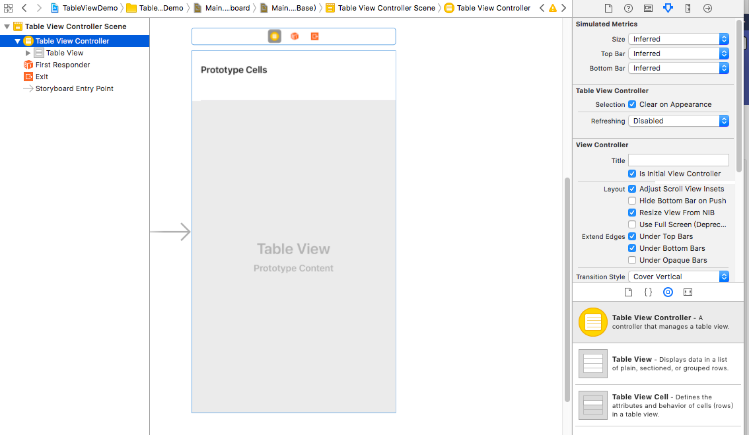Enable Hide Bottom Bar on Push
The width and height of the screenshot is (749, 435).
[632, 201]
